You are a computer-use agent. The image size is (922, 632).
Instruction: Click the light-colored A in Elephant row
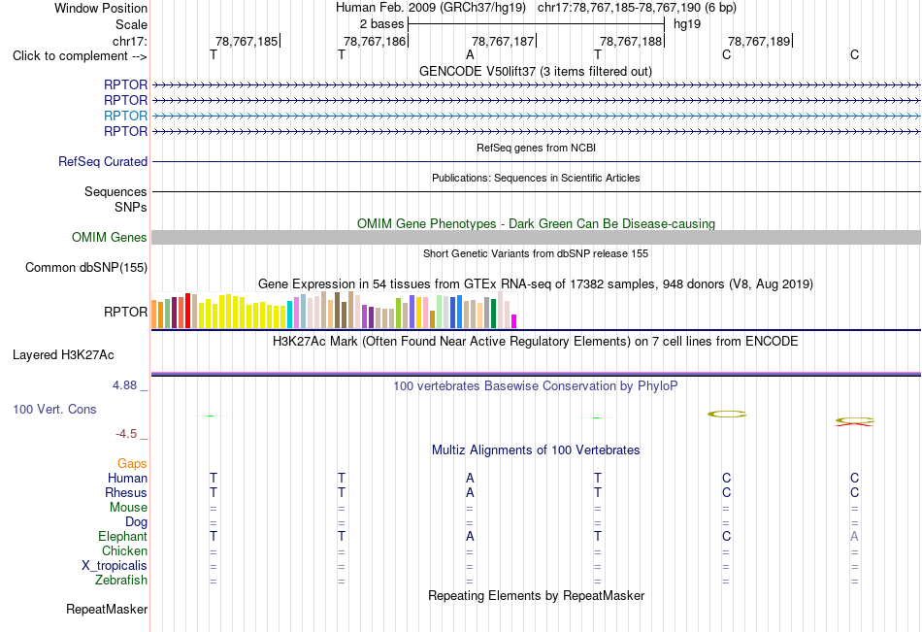pos(854,536)
